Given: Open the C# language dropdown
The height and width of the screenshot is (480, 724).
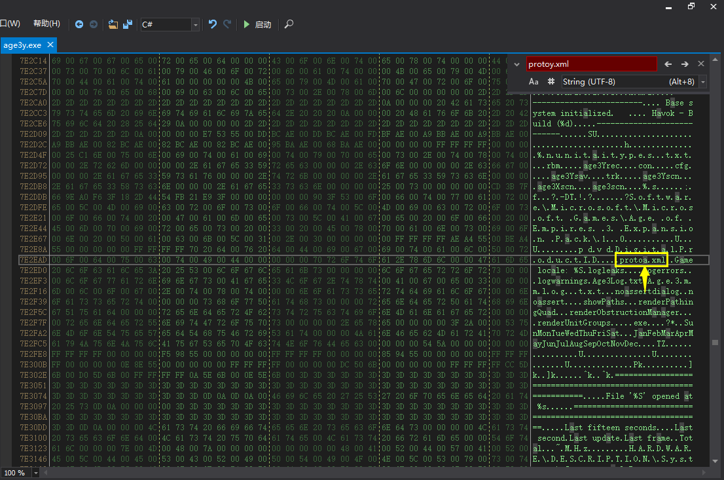Looking at the screenshot, I should tap(195, 24).
